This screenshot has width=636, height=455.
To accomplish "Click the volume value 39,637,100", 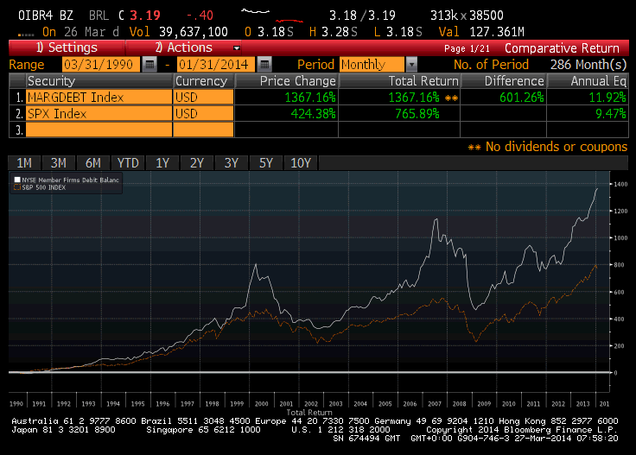I will coord(193,32).
